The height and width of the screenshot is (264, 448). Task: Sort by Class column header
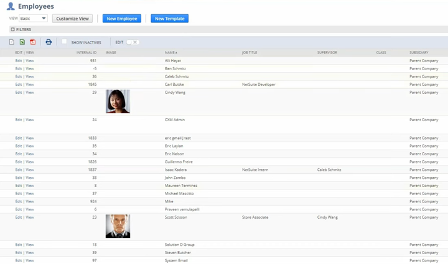coord(381,52)
